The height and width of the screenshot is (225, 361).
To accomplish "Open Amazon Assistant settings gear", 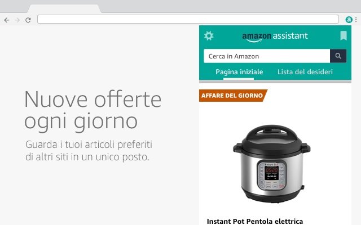I will pos(209,36).
